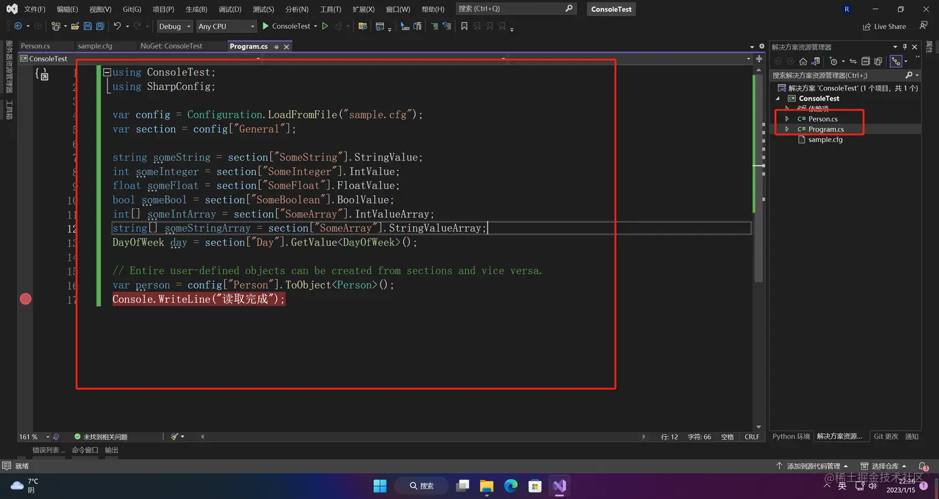Click Show All Files icon in Solution Explorer

pos(878,61)
